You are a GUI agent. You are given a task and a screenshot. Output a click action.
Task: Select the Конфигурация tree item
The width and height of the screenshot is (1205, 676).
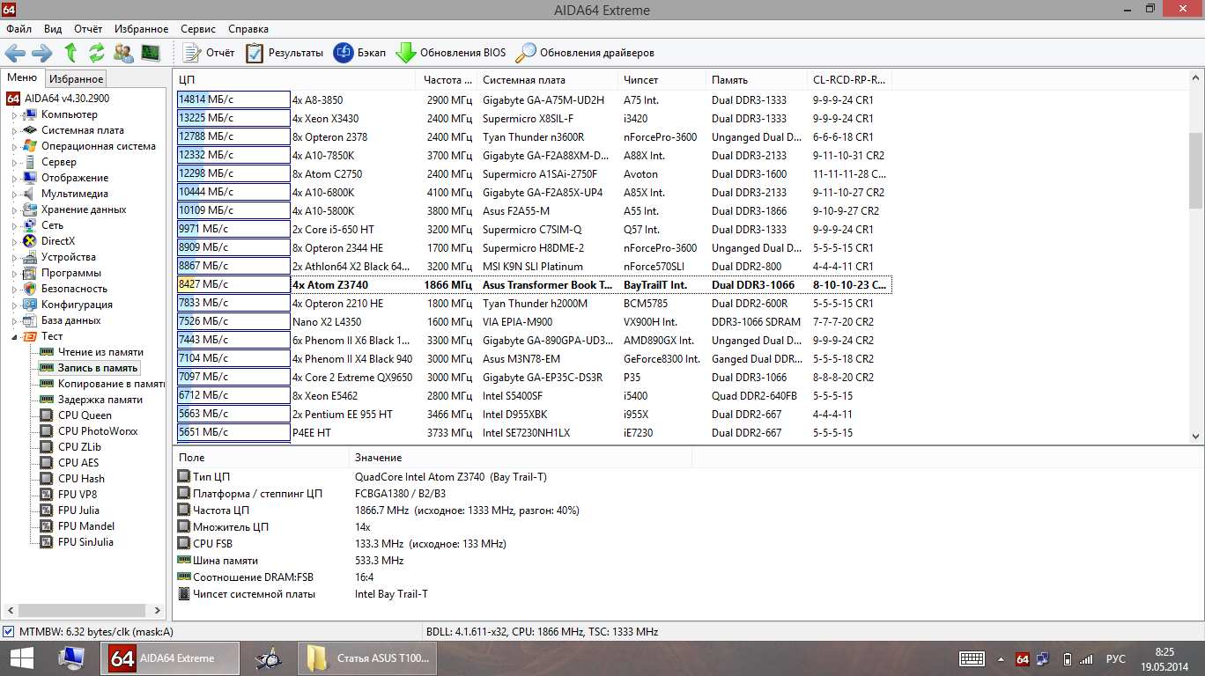pyautogui.click(x=76, y=305)
